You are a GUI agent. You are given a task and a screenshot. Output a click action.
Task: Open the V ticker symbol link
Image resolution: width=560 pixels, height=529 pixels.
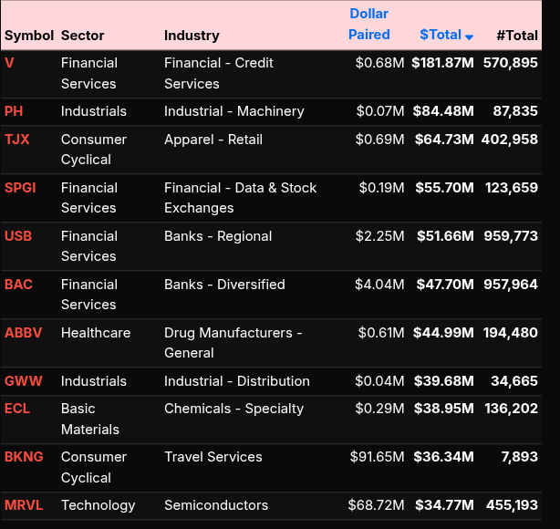10,63
